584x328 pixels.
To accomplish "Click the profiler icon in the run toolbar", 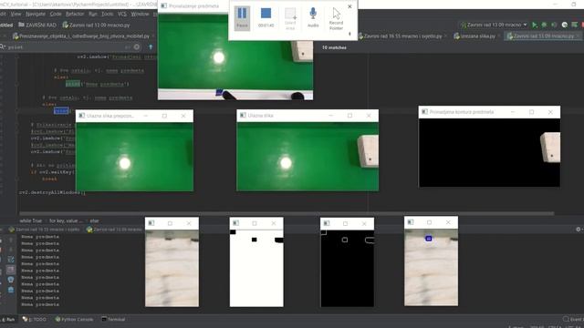I will 565,25.
